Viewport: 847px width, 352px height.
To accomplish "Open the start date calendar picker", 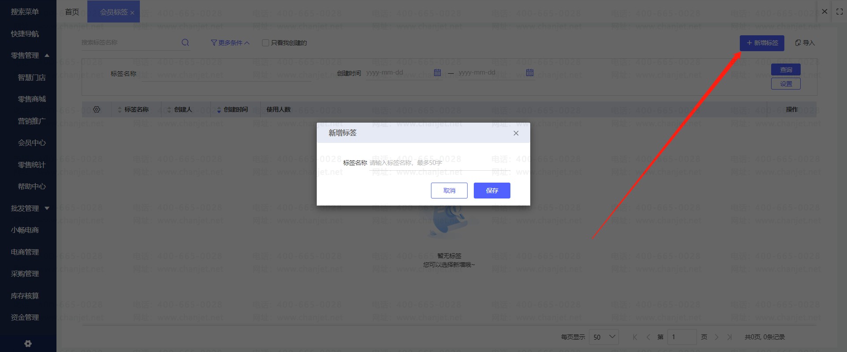I will tap(437, 72).
